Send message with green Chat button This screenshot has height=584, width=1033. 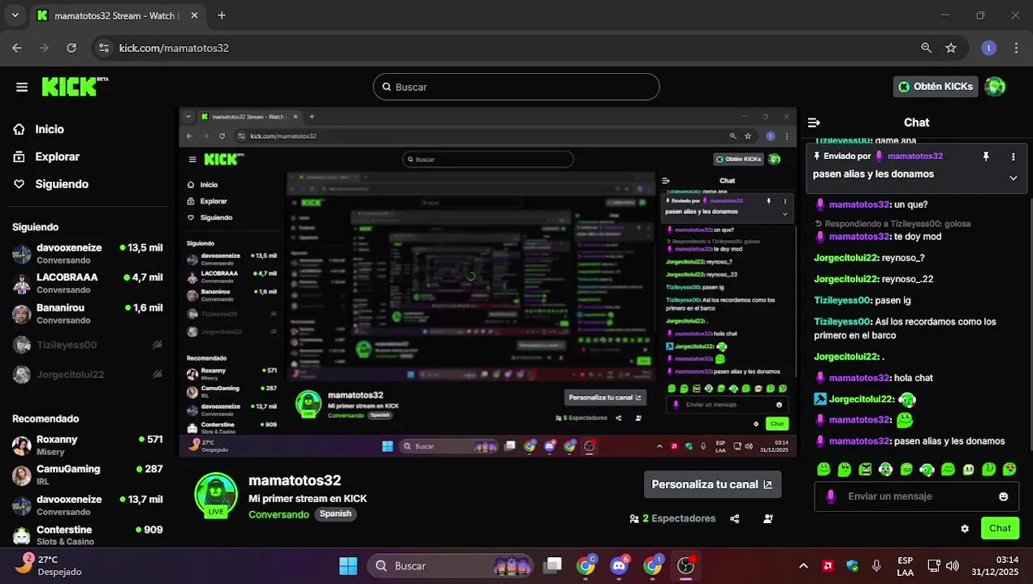pos(1000,528)
